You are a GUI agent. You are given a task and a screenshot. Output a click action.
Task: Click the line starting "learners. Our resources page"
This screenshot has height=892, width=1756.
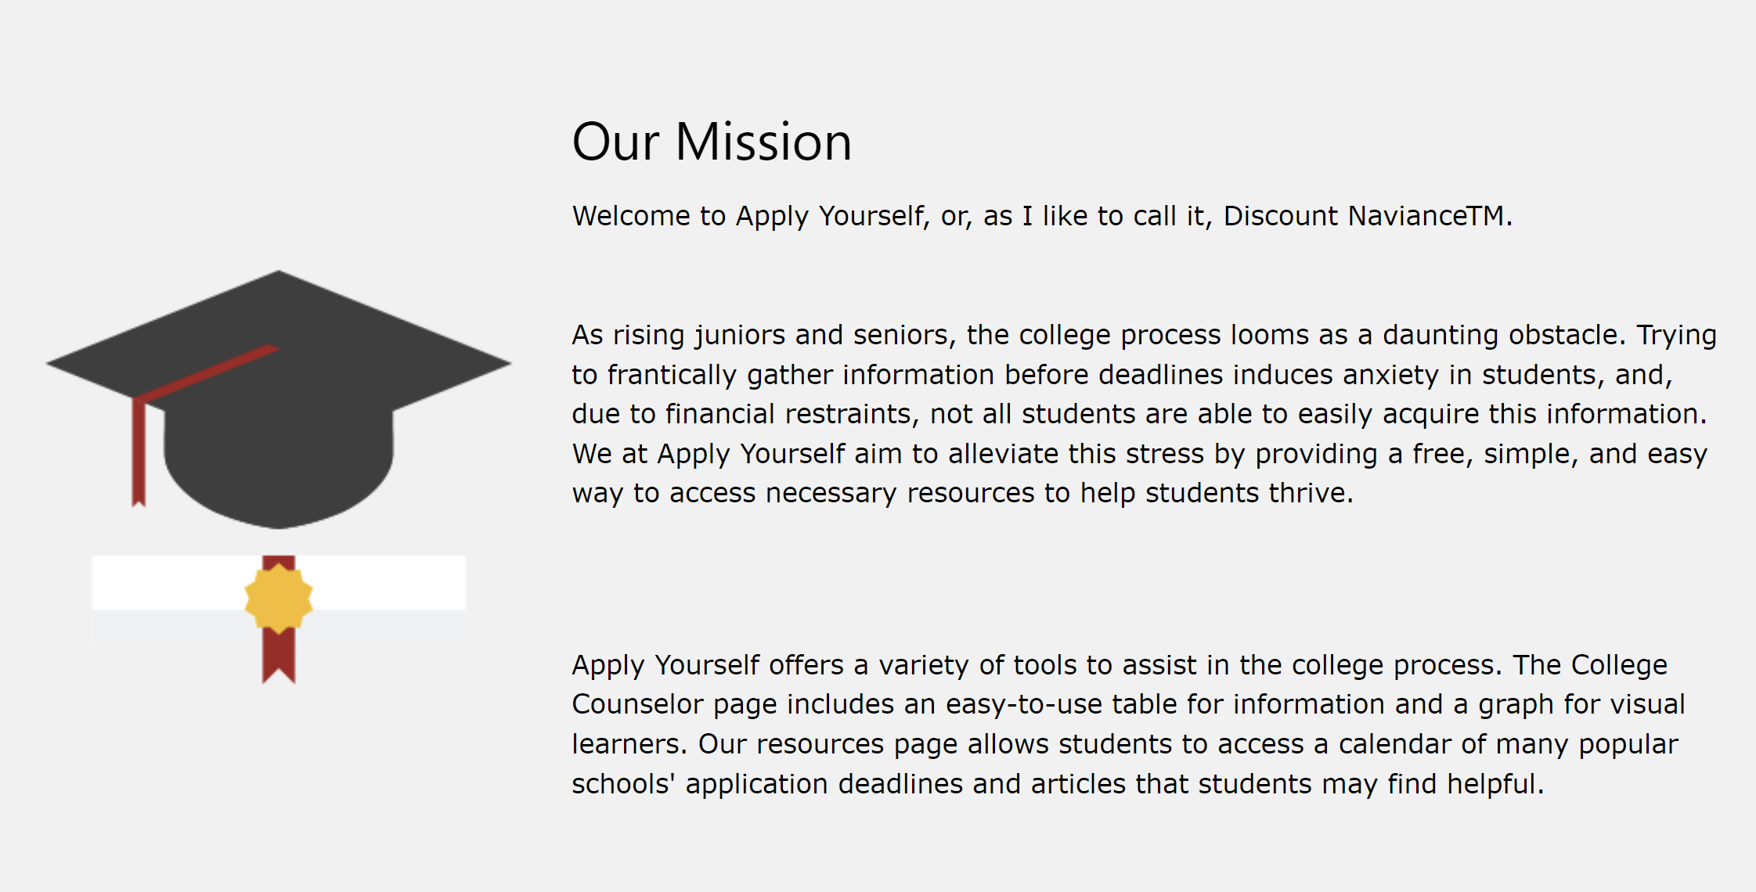tap(1124, 744)
